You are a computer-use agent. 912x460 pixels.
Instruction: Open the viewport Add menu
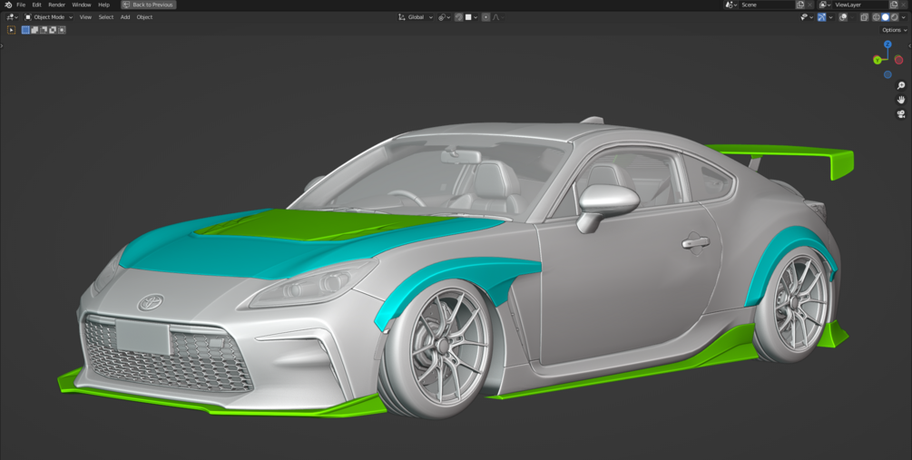pyautogui.click(x=125, y=17)
